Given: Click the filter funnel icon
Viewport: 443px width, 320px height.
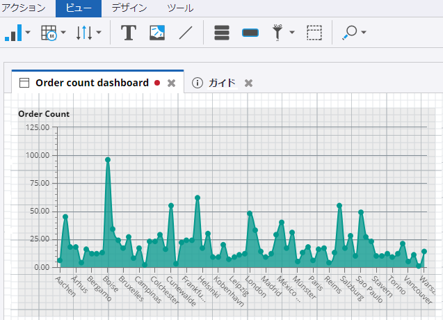Looking at the screenshot, I should click(x=278, y=33).
